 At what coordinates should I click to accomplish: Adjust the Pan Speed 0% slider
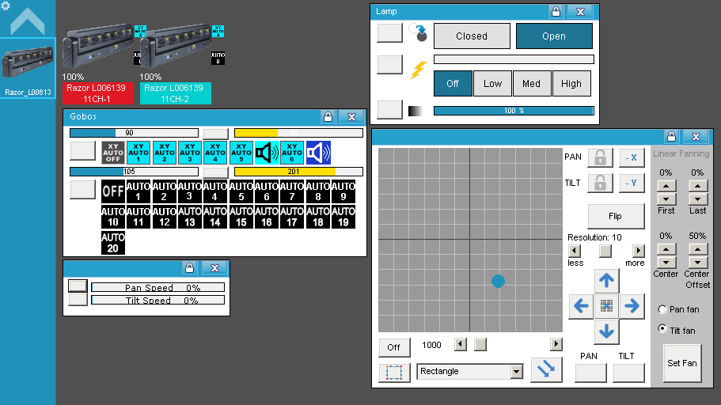(157, 287)
